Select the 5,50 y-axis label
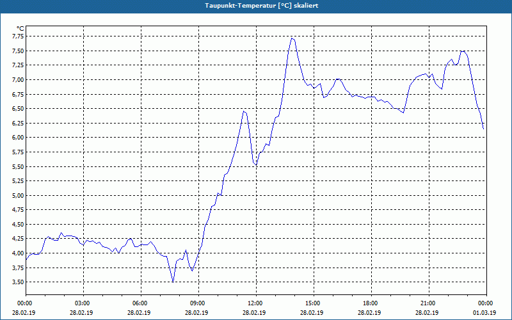The image size is (512, 320). (18, 166)
